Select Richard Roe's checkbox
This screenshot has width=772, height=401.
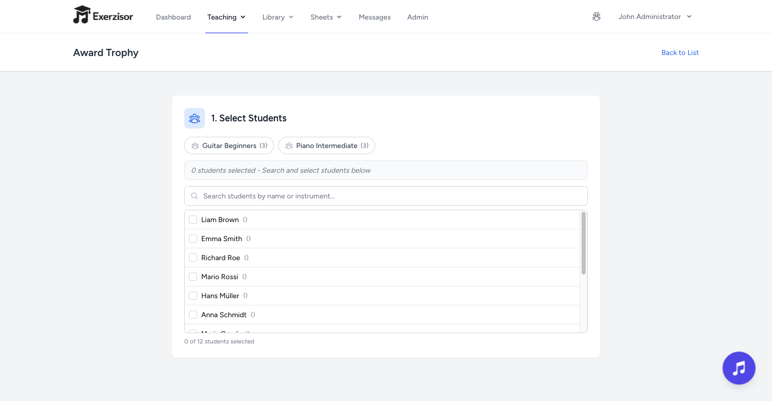click(193, 258)
